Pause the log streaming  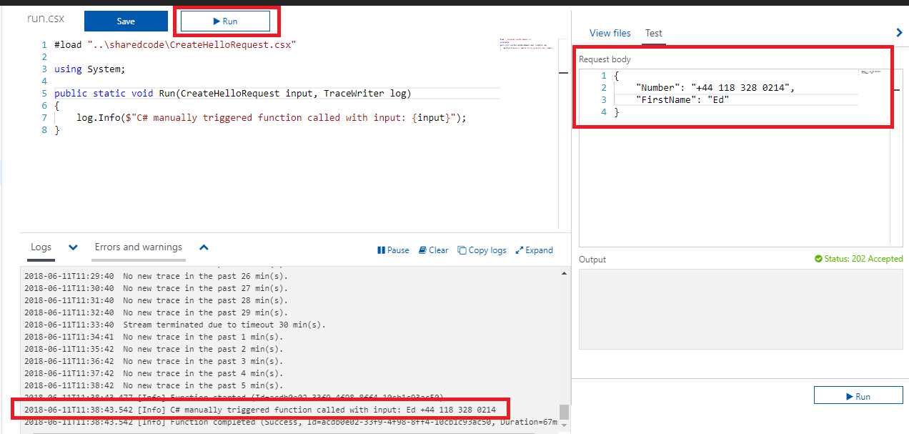394,250
